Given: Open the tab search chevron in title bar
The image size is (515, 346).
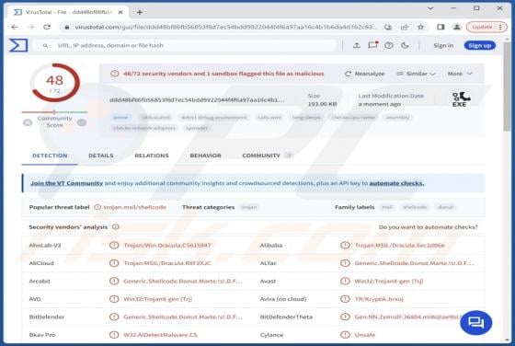Looking at the screenshot, I should [430, 8].
